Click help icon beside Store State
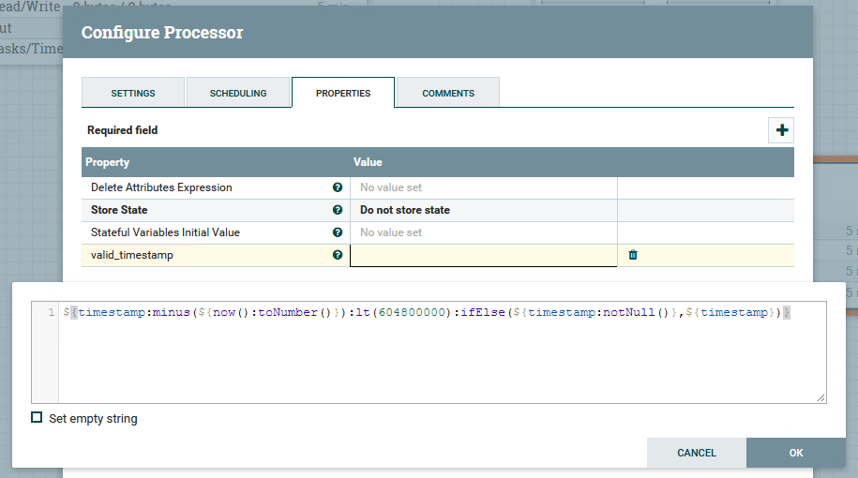Viewport: 858px width, 478px height. (x=338, y=210)
